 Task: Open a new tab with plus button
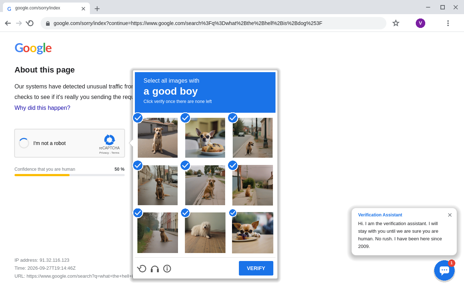tap(97, 9)
